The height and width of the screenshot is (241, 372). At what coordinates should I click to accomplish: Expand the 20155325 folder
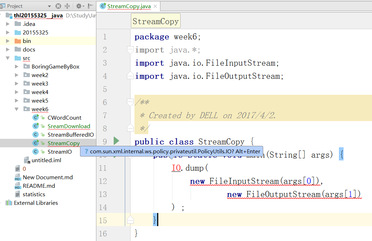tap(7, 32)
